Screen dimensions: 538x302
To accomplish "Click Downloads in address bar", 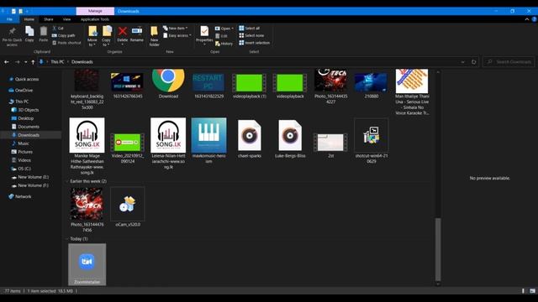I will tap(82, 62).
